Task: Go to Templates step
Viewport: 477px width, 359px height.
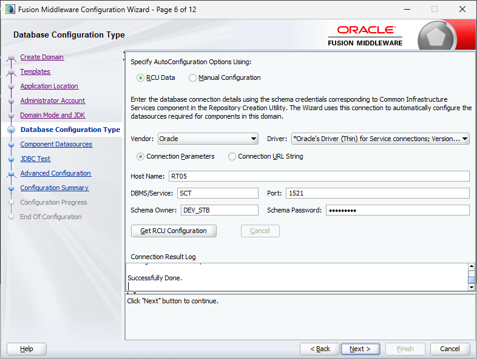Action: click(35, 71)
